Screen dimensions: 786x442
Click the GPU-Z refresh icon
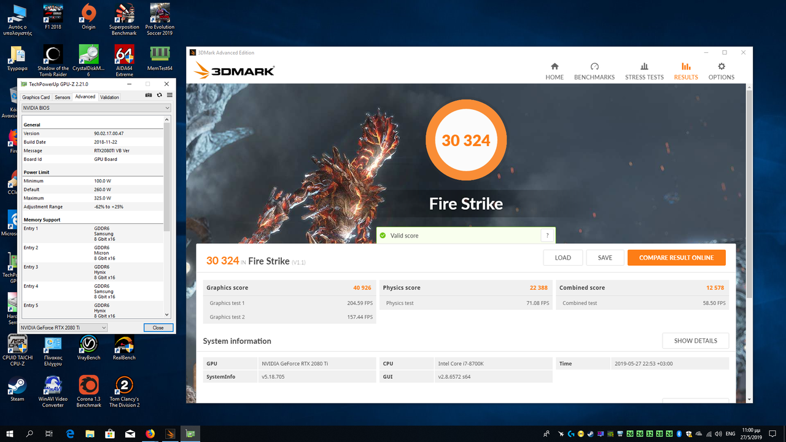pos(160,95)
